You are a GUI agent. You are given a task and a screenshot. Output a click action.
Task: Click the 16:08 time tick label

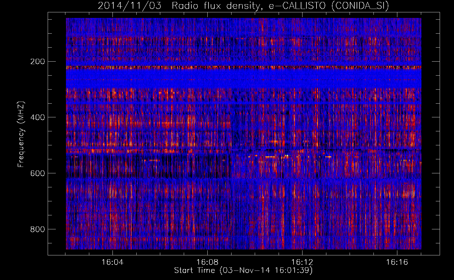point(207,262)
